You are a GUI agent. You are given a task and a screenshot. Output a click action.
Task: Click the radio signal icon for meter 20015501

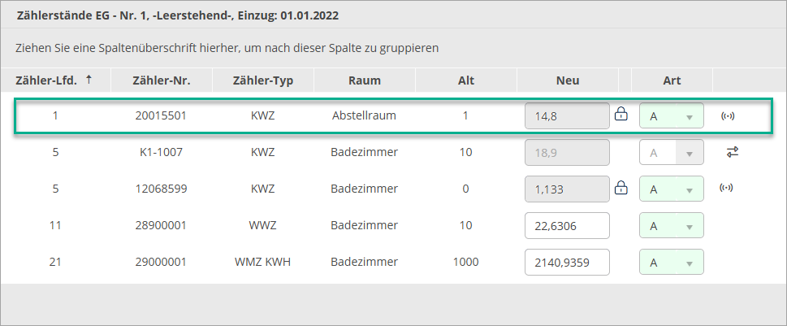pyautogui.click(x=728, y=115)
